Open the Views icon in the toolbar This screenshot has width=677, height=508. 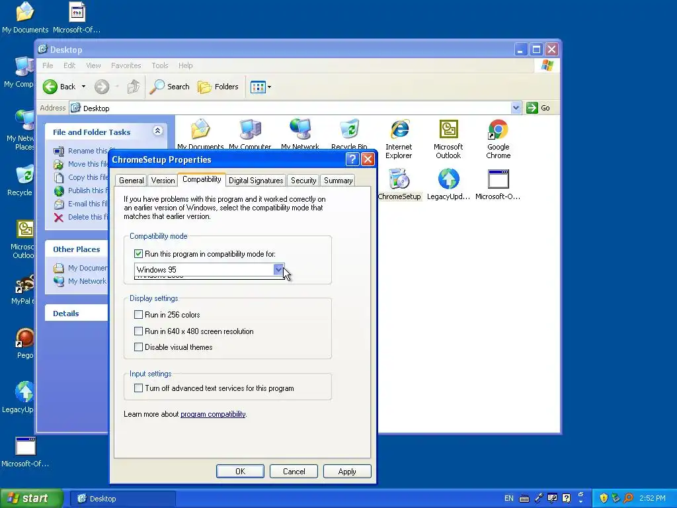[259, 87]
